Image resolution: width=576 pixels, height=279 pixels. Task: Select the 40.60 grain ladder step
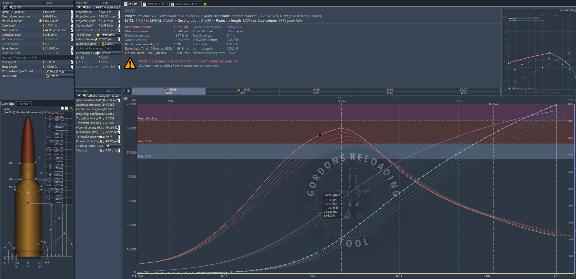point(242,91)
